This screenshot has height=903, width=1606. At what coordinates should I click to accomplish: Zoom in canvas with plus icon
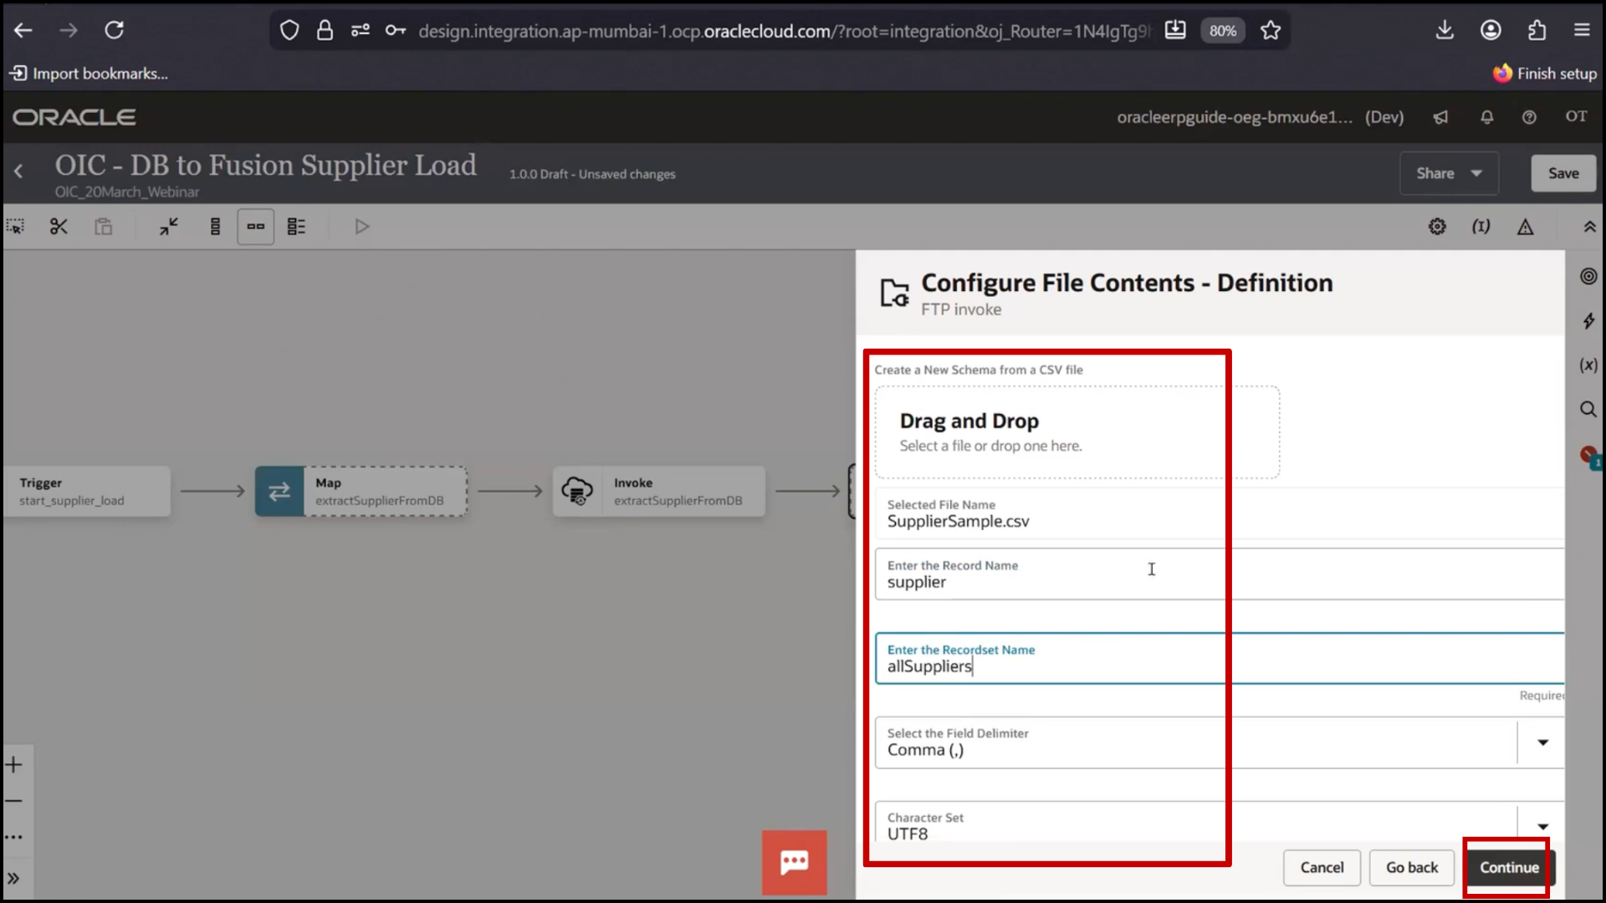pyautogui.click(x=14, y=764)
